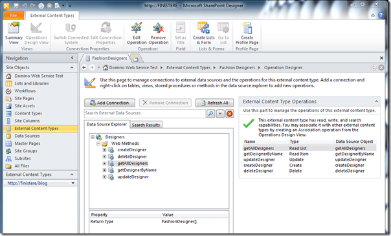
Task: Click External Content Types breadcrumb
Action: (188, 67)
